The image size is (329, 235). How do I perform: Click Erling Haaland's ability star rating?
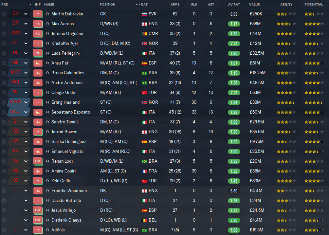[x=286, y=102]
